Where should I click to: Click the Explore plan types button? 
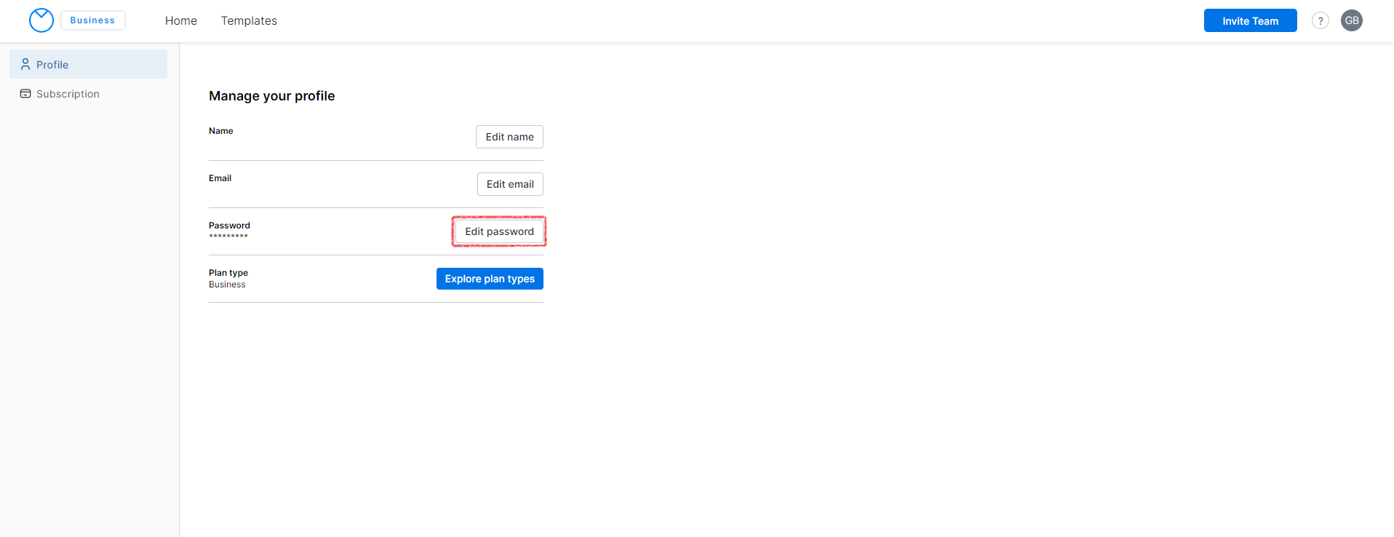[x=490, y=279]
